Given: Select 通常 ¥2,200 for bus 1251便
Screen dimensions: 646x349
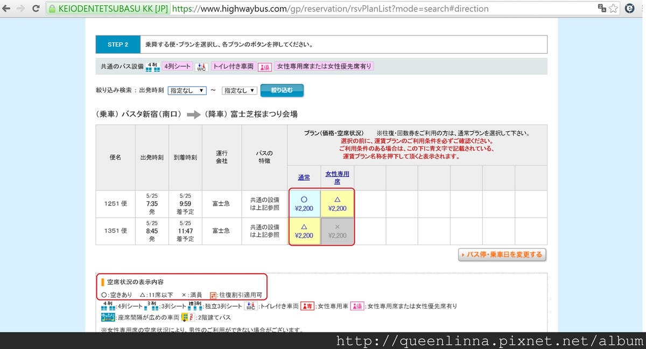Looking at the screenshot, I should tap(304, 204).
